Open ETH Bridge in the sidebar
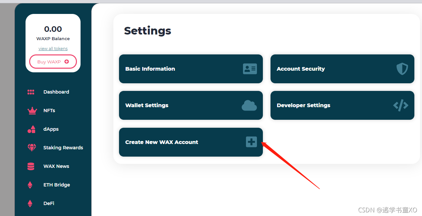This screenshot has height=216, width=422. point(56,185)
